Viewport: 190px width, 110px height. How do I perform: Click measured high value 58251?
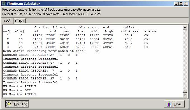pyautogui.click(x=108, y=47)
